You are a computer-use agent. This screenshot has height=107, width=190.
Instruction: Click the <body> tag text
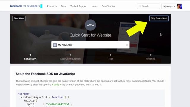pyautogui.click(x=56, y=84)
